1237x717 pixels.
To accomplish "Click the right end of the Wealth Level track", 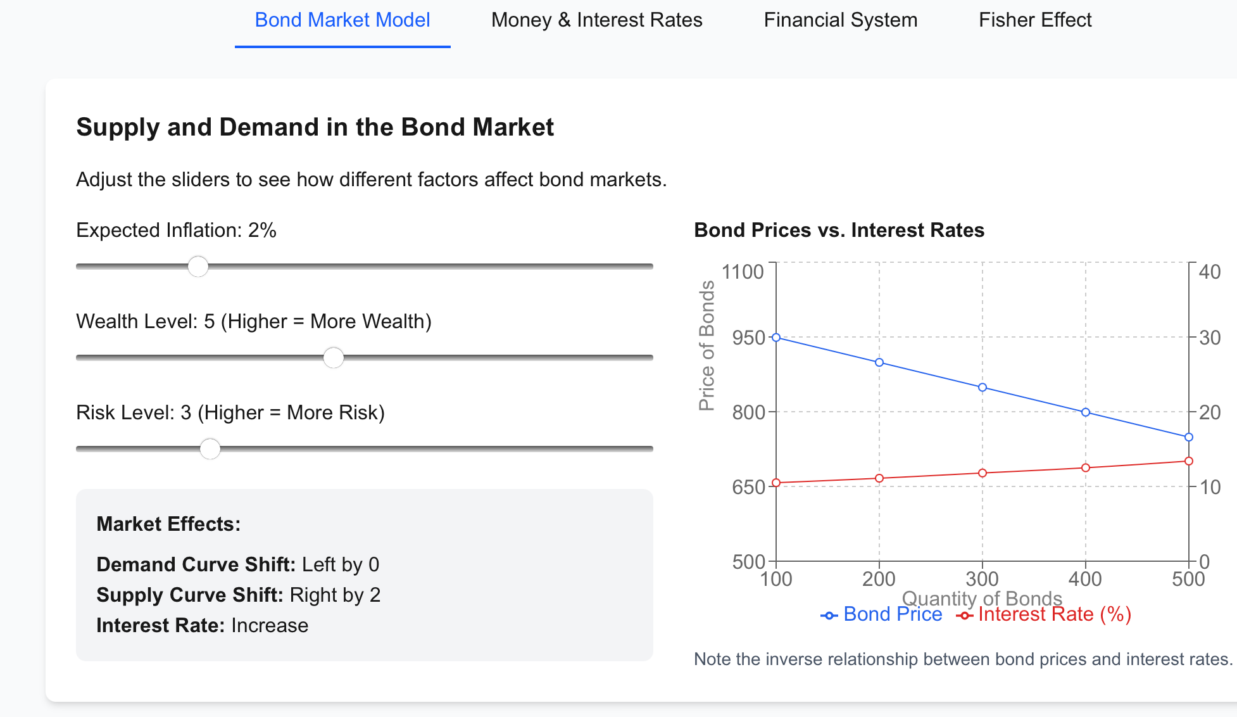I will coord(648,358).
